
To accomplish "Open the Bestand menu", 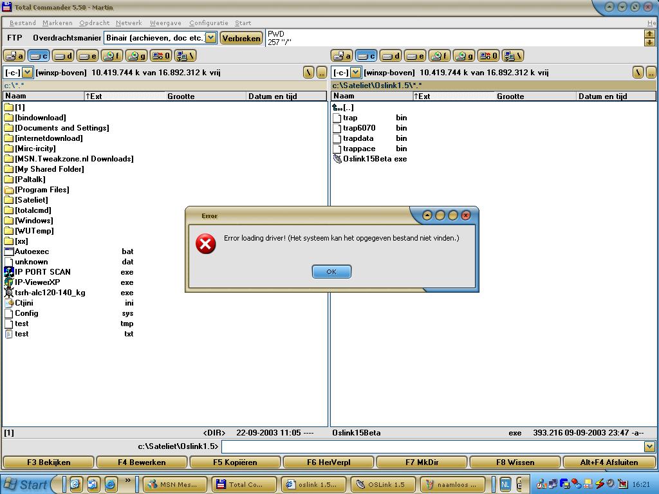I will click(23, 23).
